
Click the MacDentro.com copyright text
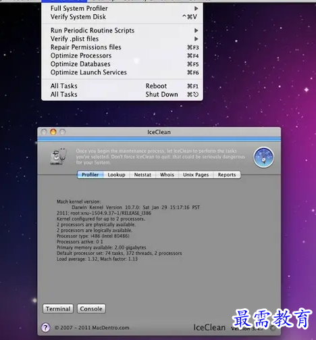(x=92, y=328)
